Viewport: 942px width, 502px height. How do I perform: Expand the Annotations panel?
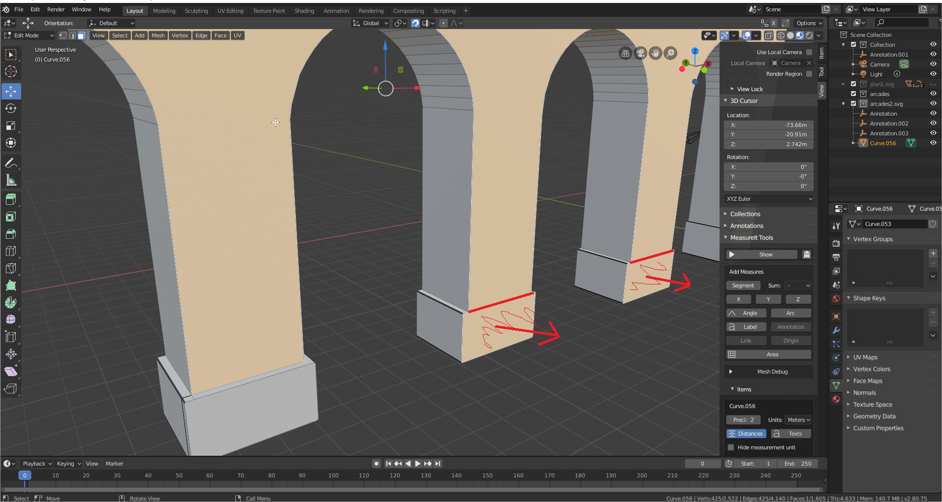point(747,226)
